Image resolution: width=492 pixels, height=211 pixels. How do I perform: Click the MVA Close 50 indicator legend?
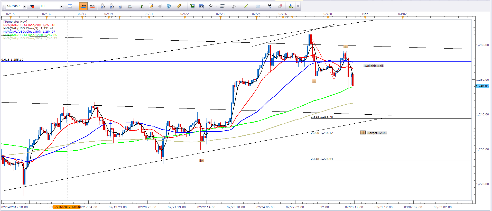point(29,32)
